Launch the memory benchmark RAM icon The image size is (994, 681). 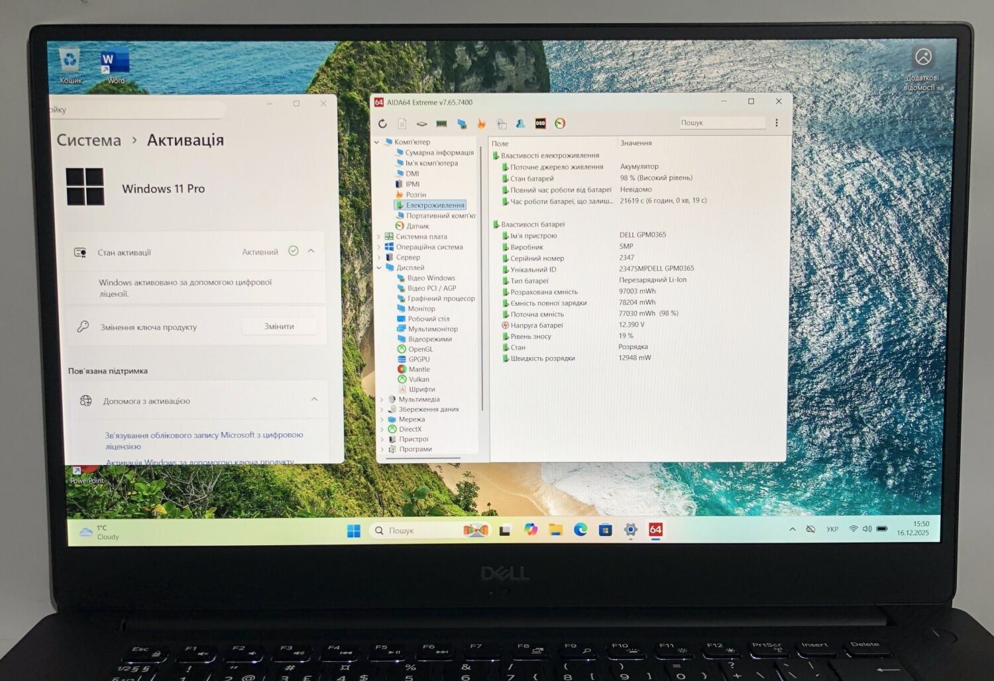click(441, 124)
